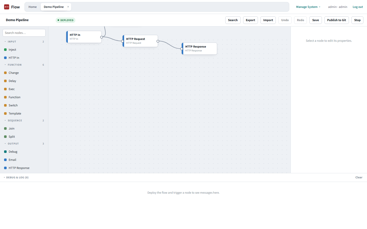The height and width of the screenshot is (229, 367).
Task: Collapse the INPUT palette section
Action: pyautogui.click(x=24, y=41)
